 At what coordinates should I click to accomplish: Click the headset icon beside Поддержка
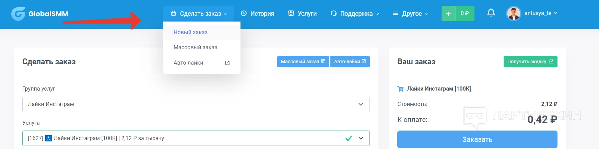(333, 14)
